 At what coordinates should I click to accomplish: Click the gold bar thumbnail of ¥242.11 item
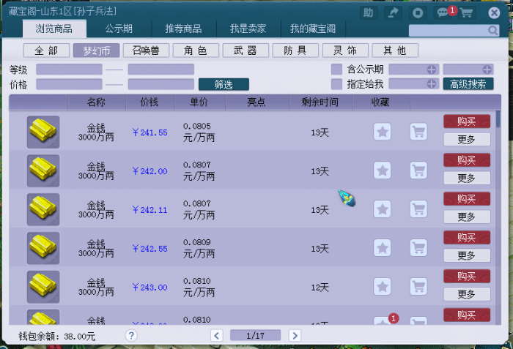pos(43,209)
